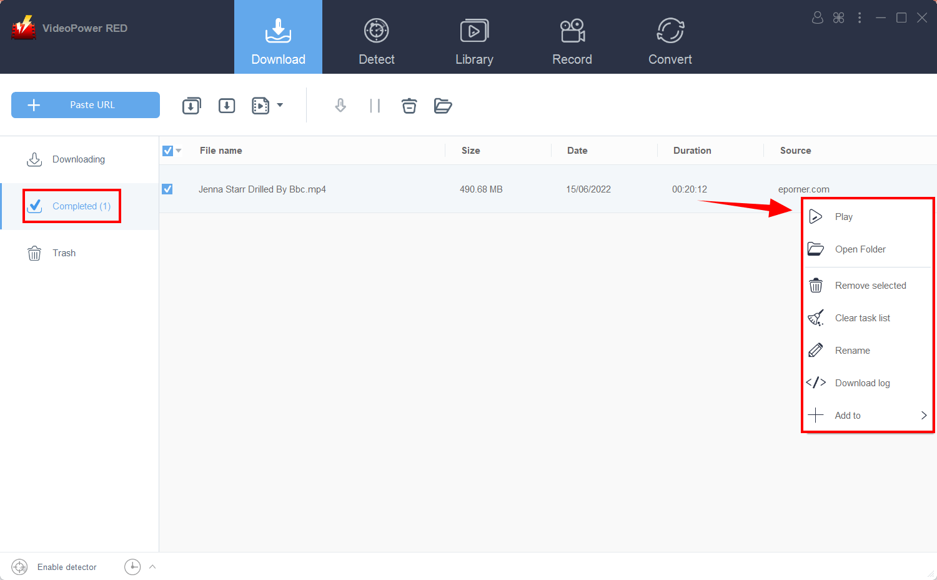Screen dimensions: 937x580
Task: Click the delete trash icon in toolbar
Action: click(409, 106)
